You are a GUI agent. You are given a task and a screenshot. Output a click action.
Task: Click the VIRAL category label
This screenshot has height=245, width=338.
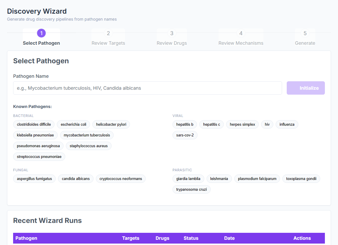click(178, 116)
